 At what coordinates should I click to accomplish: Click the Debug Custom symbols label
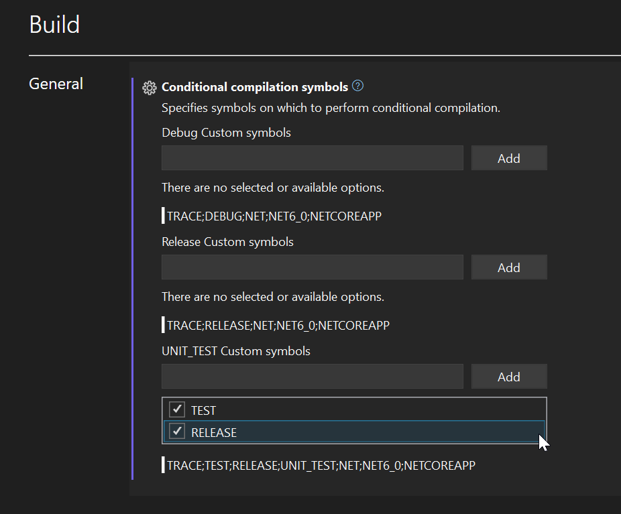(x=226, y=133)
